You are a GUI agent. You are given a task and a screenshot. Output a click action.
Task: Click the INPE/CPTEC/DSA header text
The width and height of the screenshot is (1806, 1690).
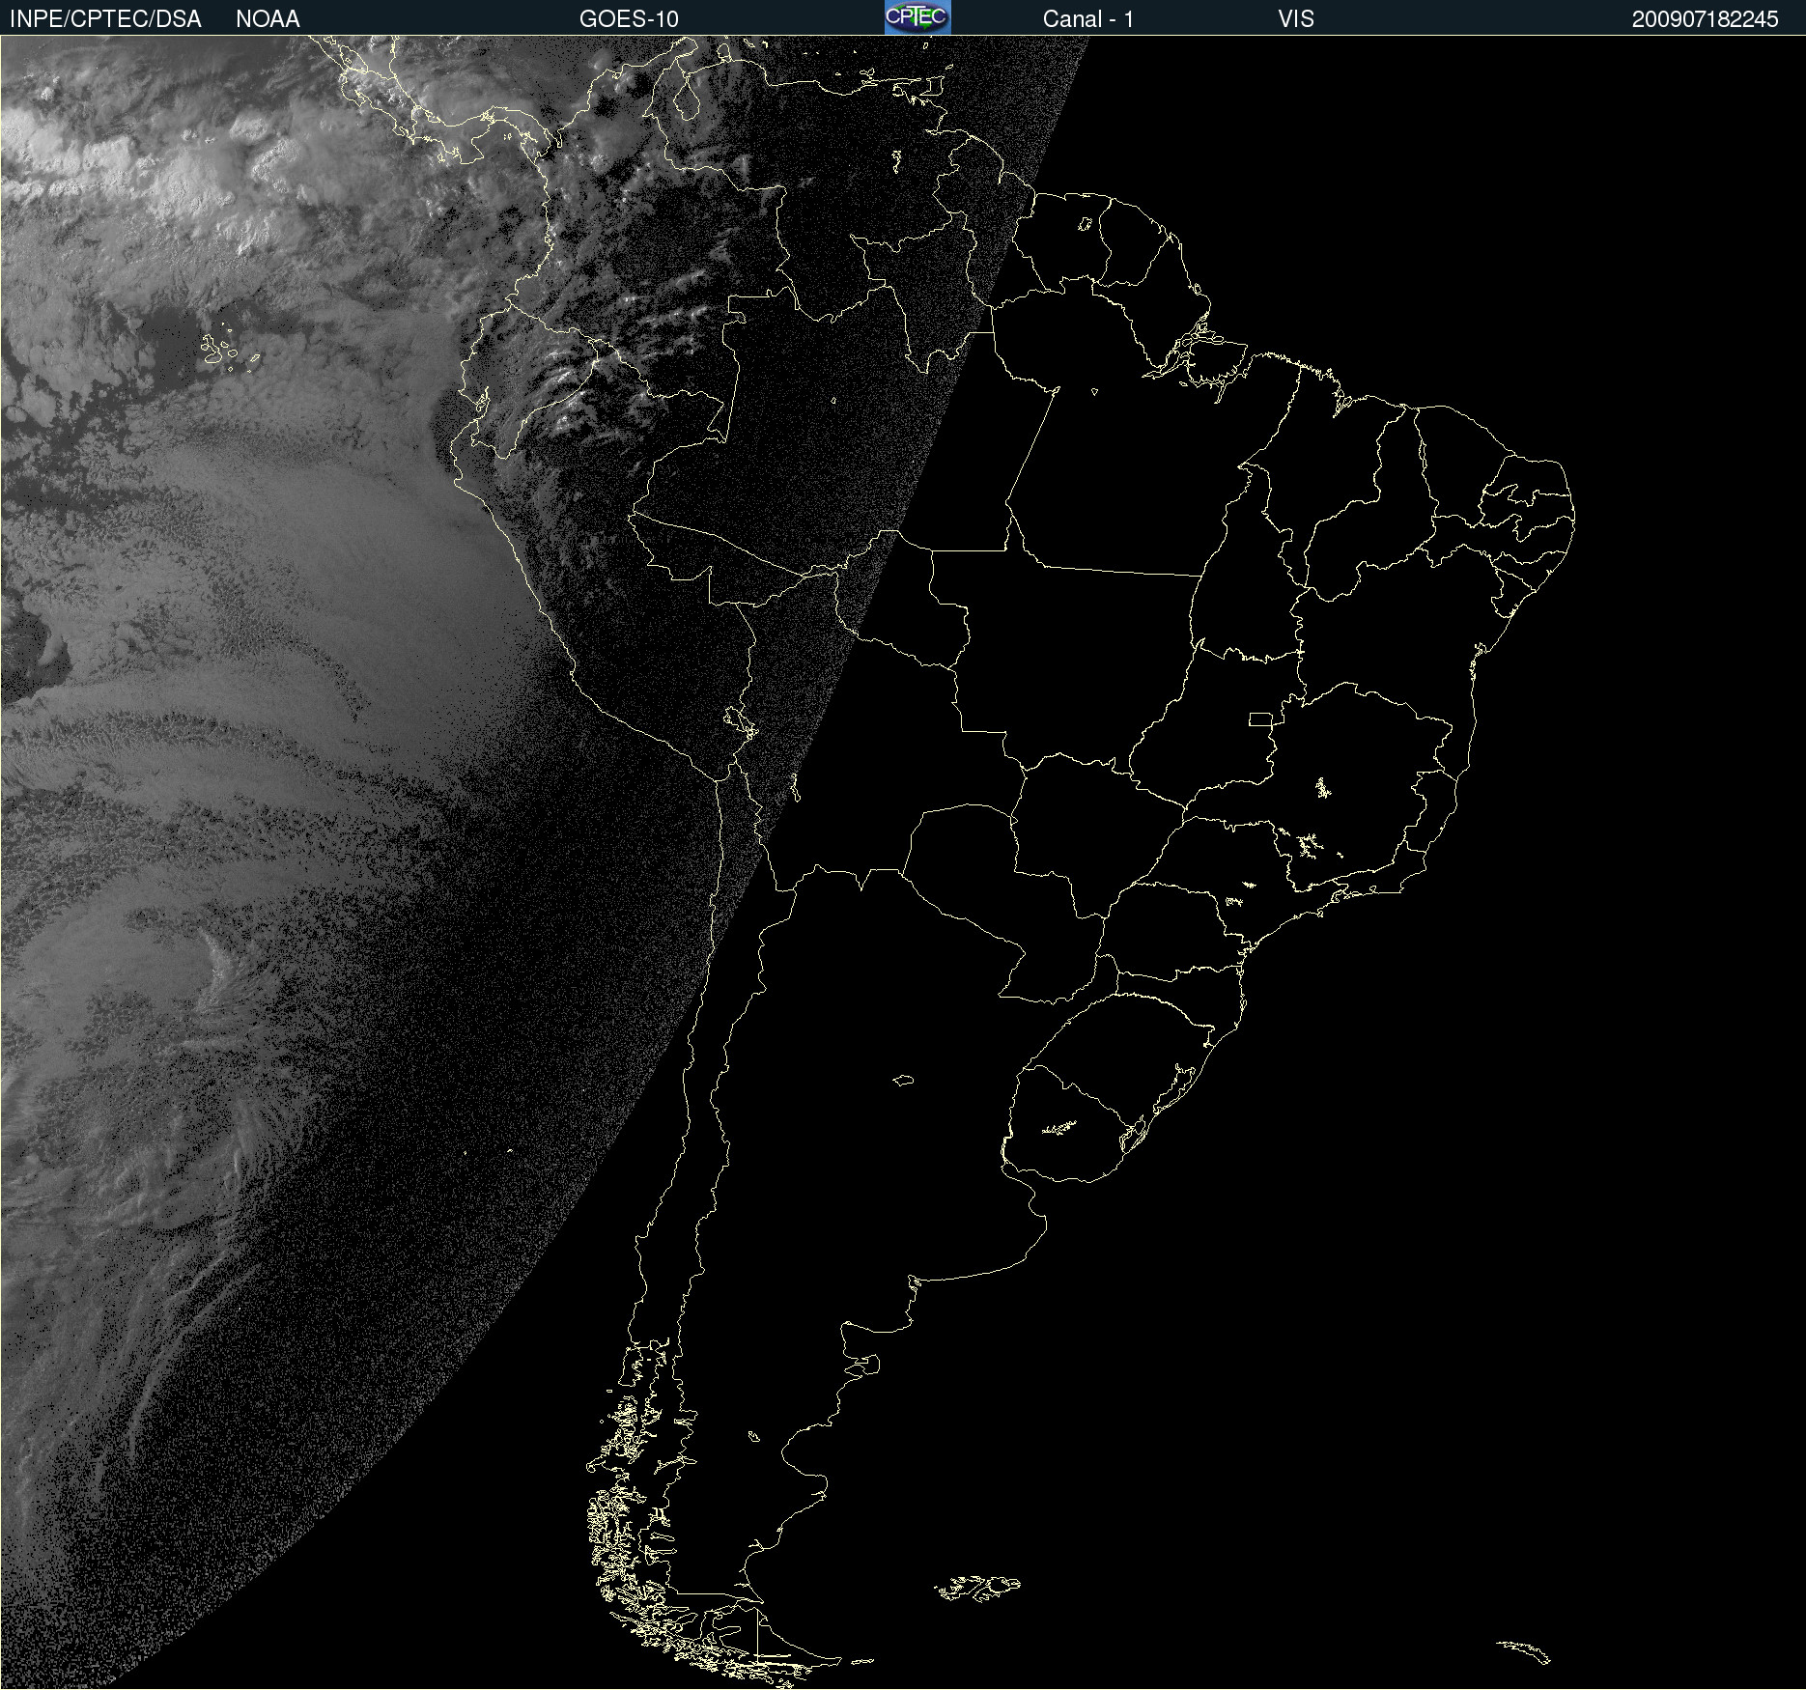coord(105,19)
